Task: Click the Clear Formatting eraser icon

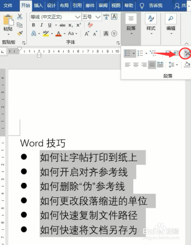Action: [x=90, y=25]
